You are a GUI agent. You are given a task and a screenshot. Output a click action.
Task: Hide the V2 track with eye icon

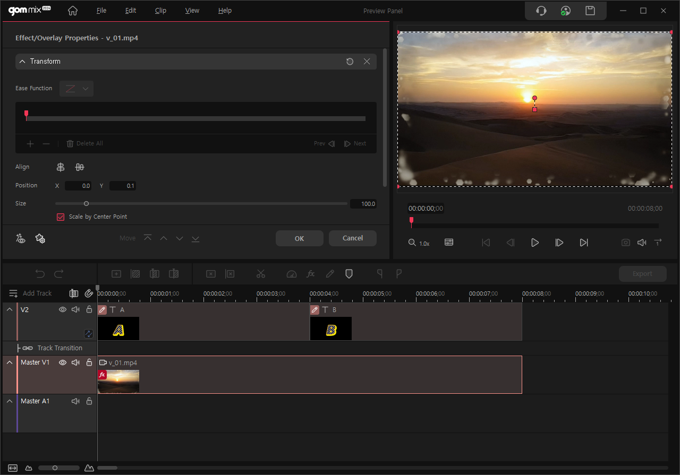(x=63, y=309)
